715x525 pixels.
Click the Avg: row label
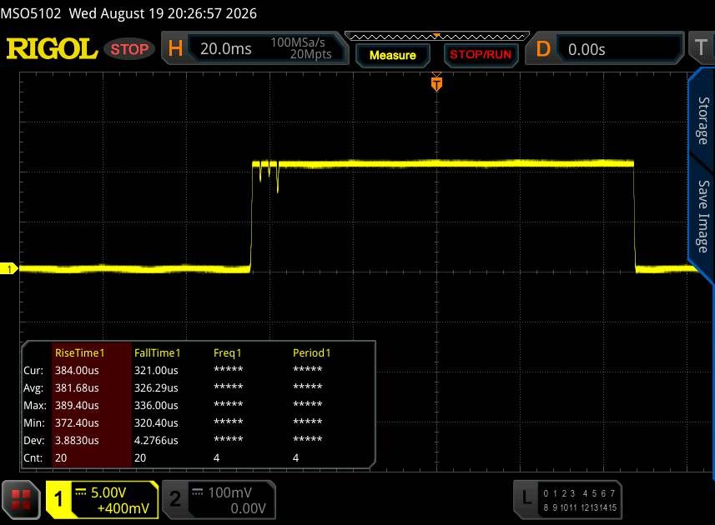click(x=33, y=388)
